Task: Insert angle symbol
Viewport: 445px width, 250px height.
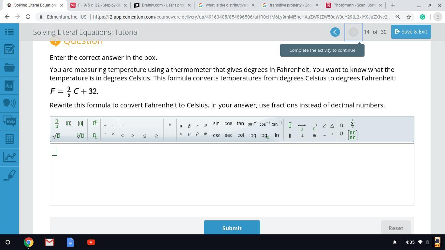Action: pyautogui.click(x=324, y=126)
